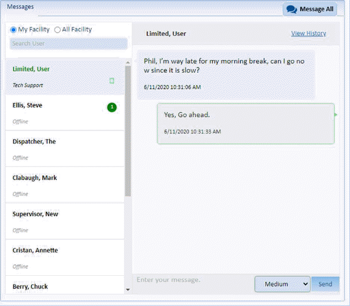This screenshot has height=306, width=350.
Task: Click the green device icon beside Limited, User
Action: [x=112, y=81]
